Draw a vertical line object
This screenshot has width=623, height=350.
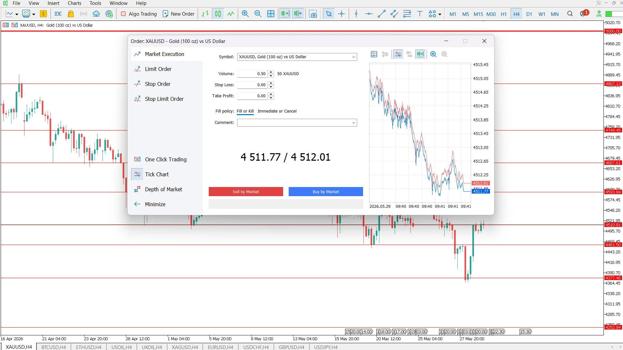point(356,14)
